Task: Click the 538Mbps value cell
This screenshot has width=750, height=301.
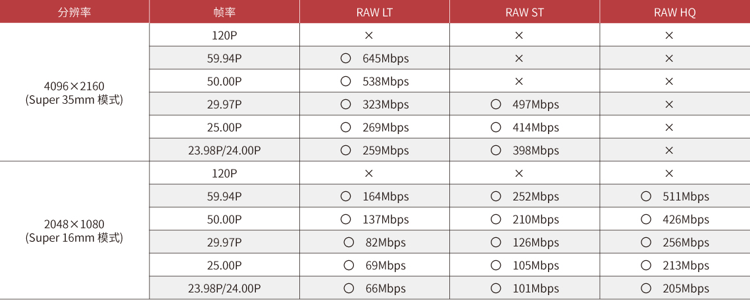Action: tap(374, 81)
